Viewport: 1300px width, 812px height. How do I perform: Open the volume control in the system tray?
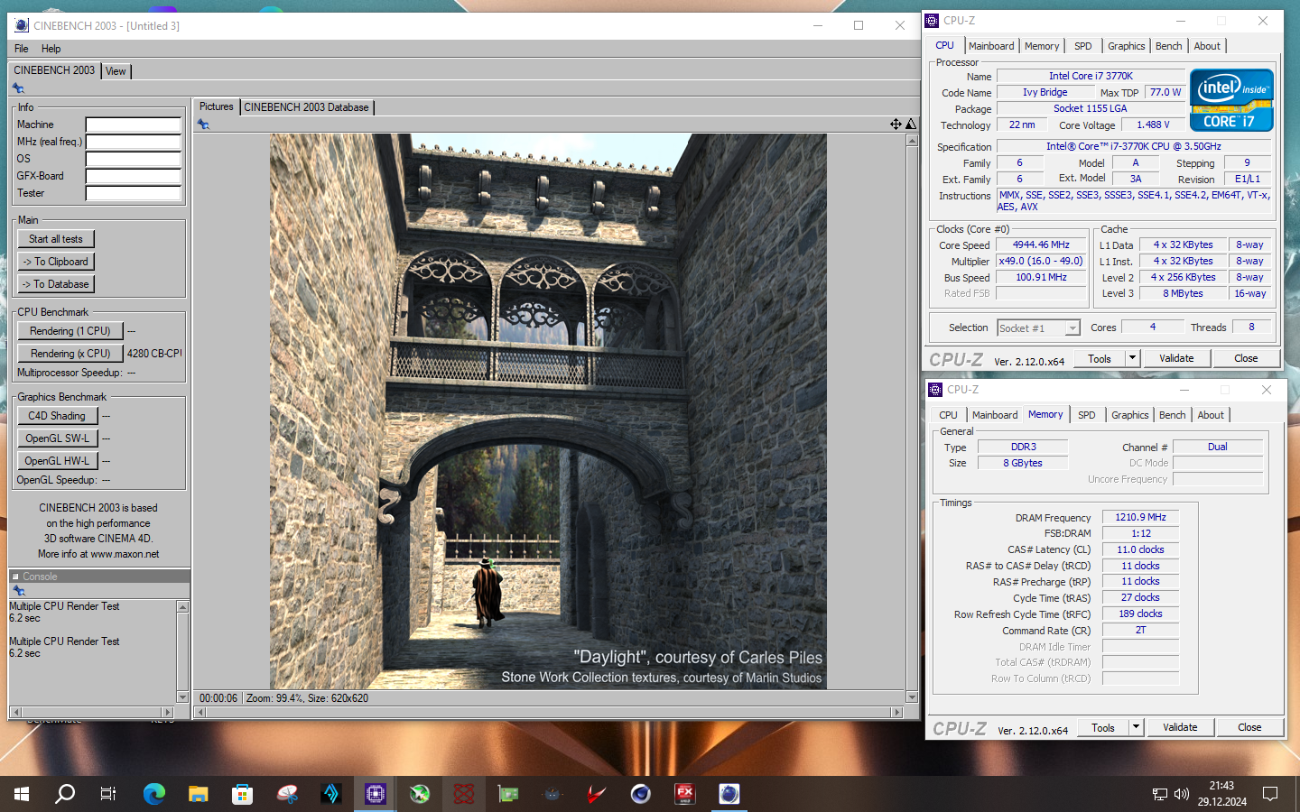pyautogui.click(x=1182, y=794)
